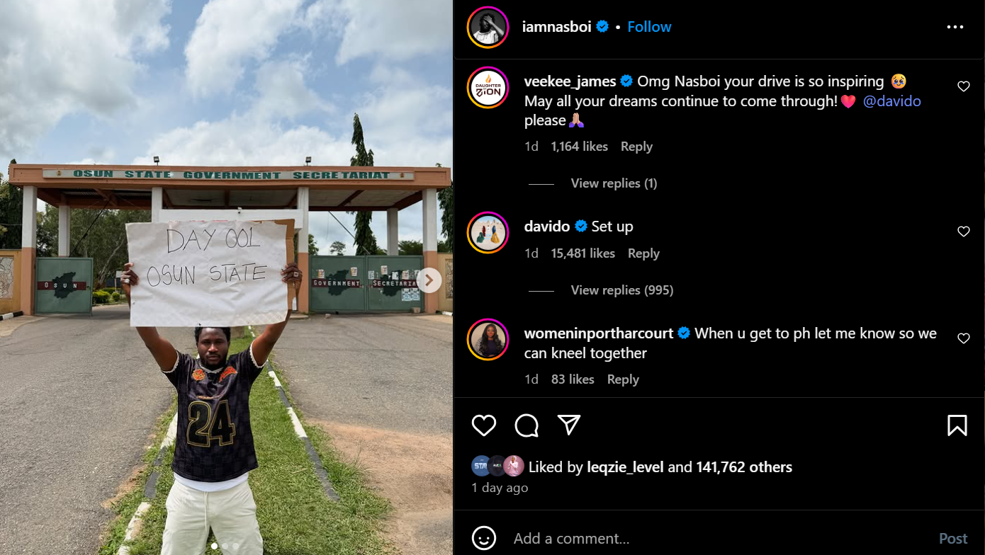The width and height of the screenshot is (985, 555).
Task: Like womeninportharcourt's comment heart
Action: (x=964, y=338)
